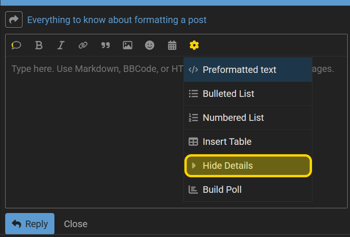Image resolution: width=350 pixels, height=237 pixels.
Task: Choose Numbered List option
Action: click(x=248, y=118)
